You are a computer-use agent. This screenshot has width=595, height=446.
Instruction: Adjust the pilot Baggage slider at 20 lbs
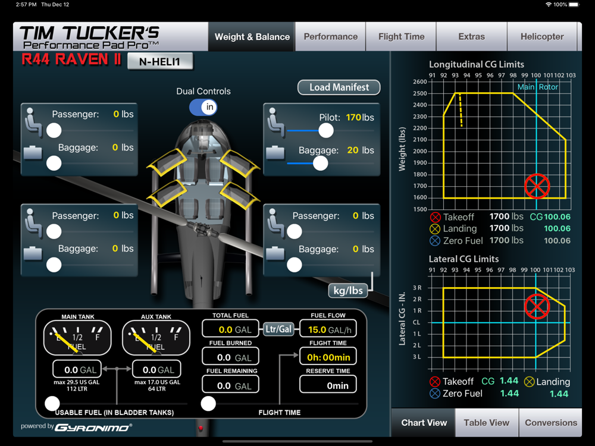pyautogui.click(x=320, y=164)
